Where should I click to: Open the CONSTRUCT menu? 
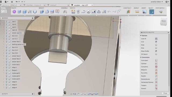click(127, 8)
